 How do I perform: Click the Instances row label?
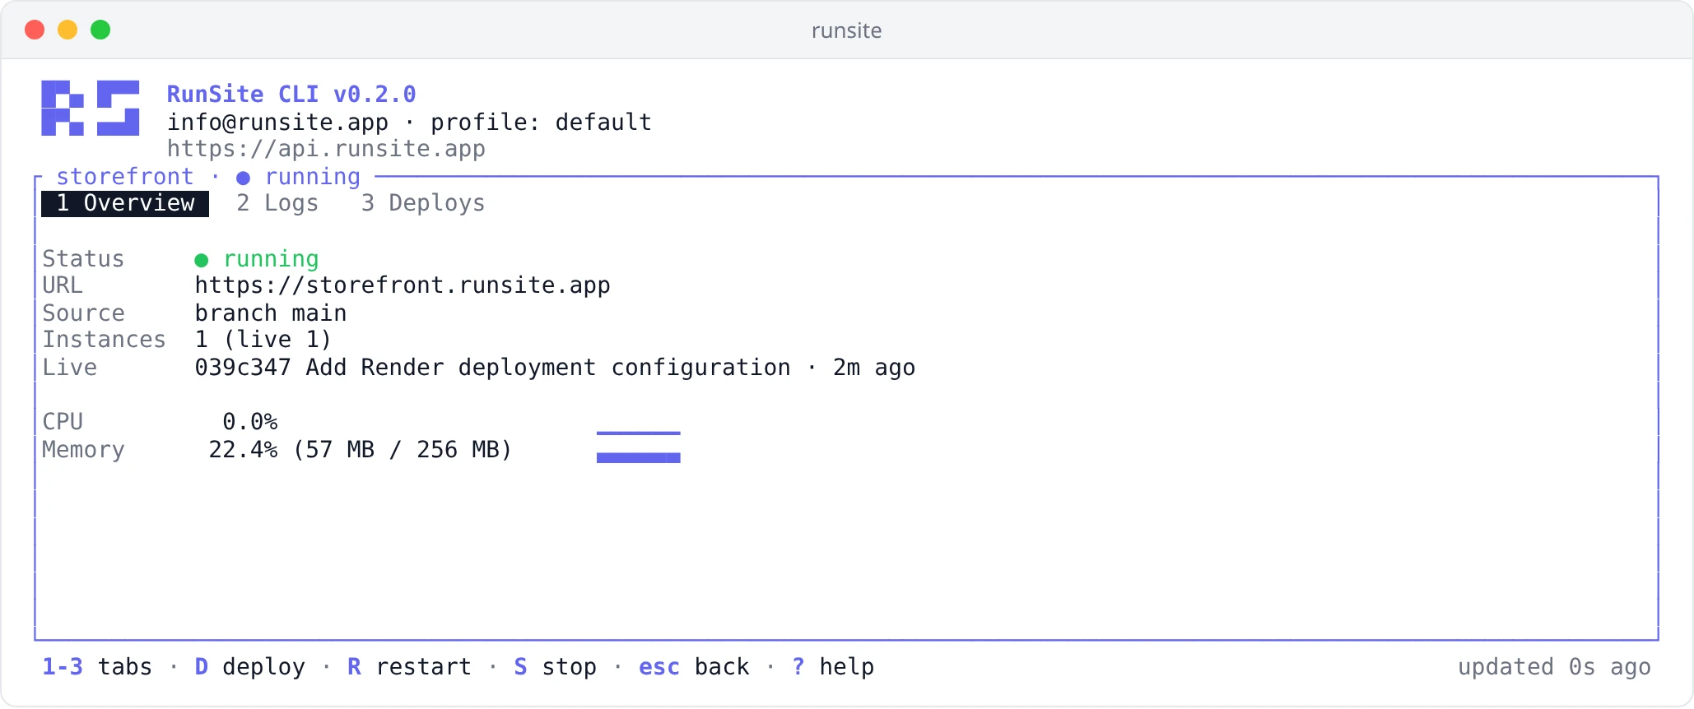[104, 340]
